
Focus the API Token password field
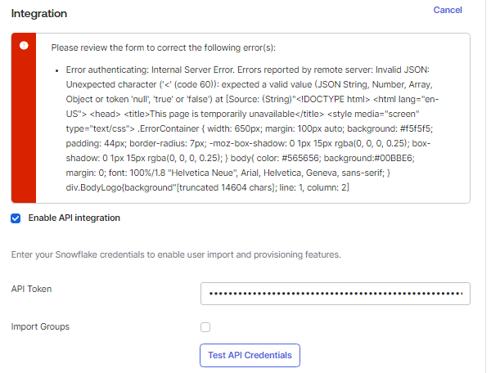point(335,293)
